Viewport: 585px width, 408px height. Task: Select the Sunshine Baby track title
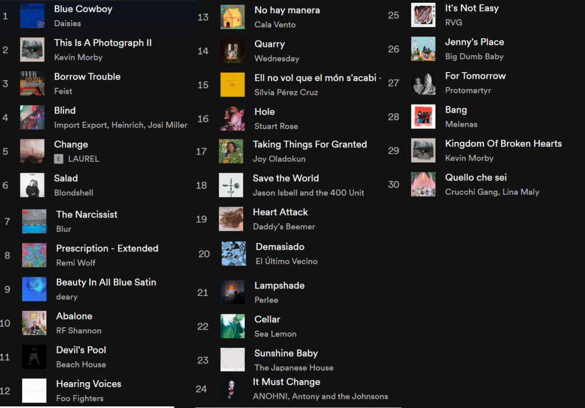(286, 353)
